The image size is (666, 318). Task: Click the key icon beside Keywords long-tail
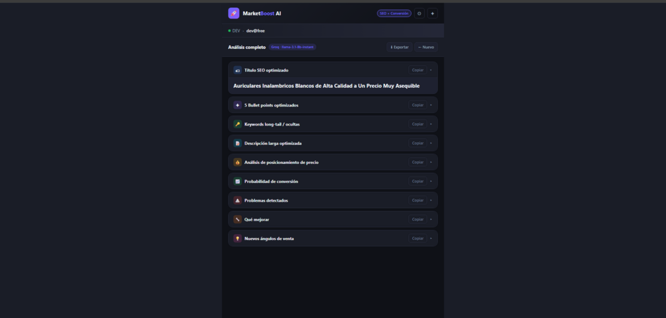point(237,124)
